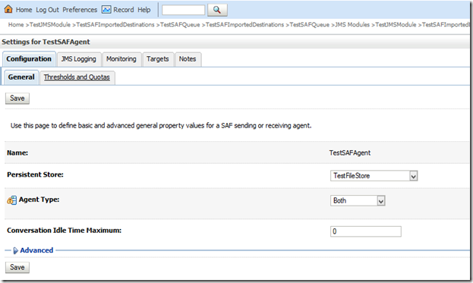Image resolution: width=473 pixels, height=283 pixels.
Task: Click Conversation Idle Time Maximum field
Action: coord(366,231)
